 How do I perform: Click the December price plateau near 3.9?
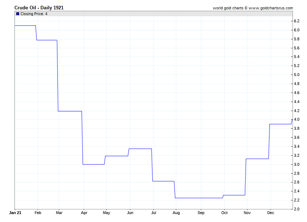(280, 124)
